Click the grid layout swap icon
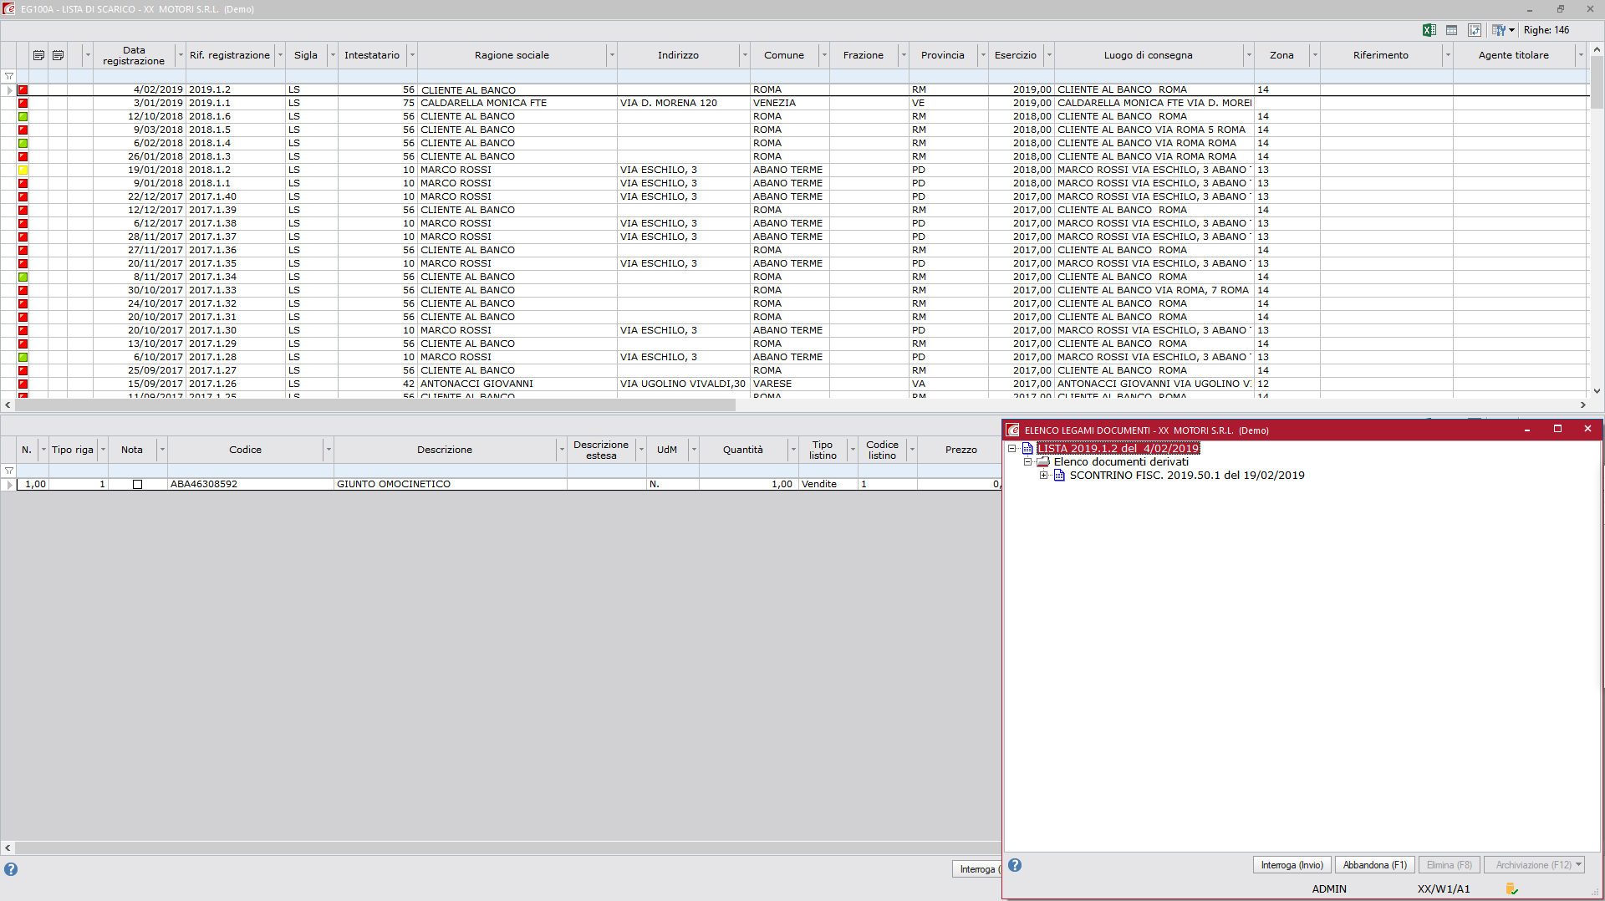Image resolution: width=1605 pixels, height=901 pixels. (1475, 30)
